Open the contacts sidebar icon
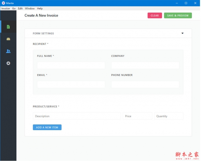 pos(8,51)
